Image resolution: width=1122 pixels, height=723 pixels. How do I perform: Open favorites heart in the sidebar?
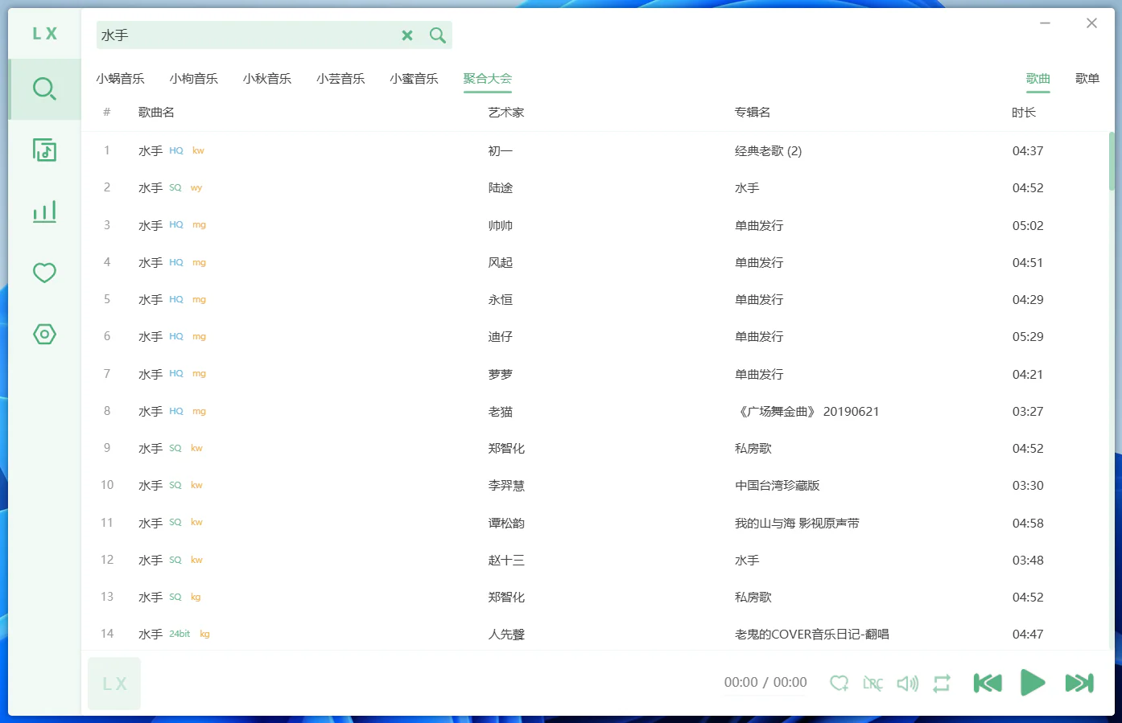(x=44, y=273)
